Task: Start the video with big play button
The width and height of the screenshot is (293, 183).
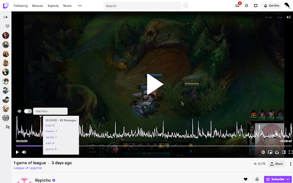Action: pyautogui.click(x=155, y=84)
